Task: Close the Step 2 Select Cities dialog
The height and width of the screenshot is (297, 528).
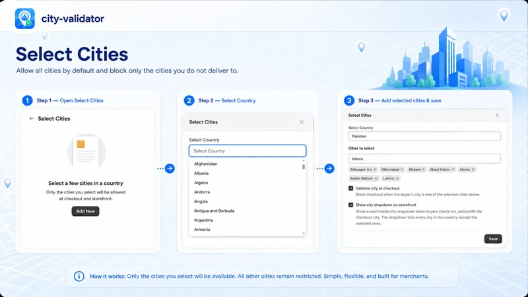Action: 302,122
